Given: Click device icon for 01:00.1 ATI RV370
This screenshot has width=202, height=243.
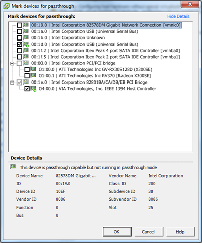Looking at the screenshot, I should (x=33, y=76).
